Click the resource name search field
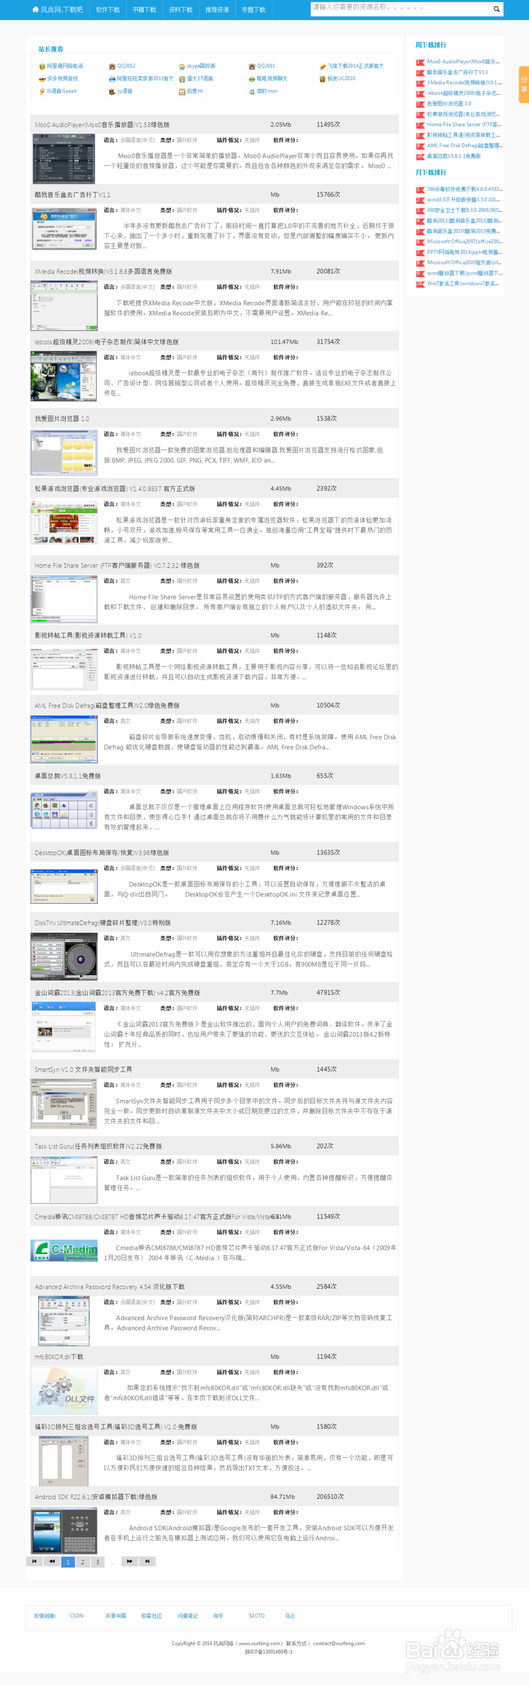529x1685 pixels. (x=400, y=8)
